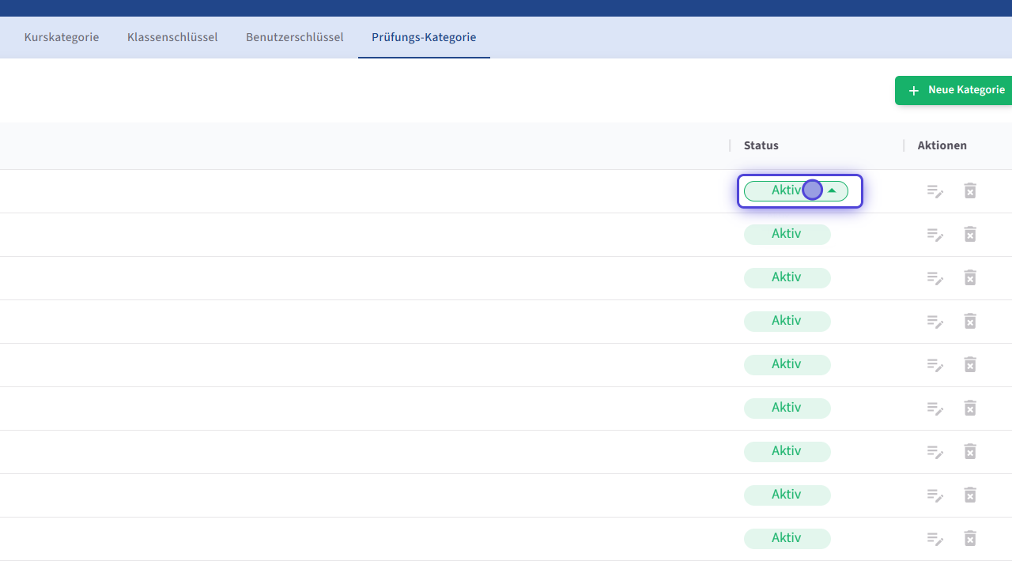
Task: Toggle the fifth row Aktiv status badge
Action: click(787, 365)
